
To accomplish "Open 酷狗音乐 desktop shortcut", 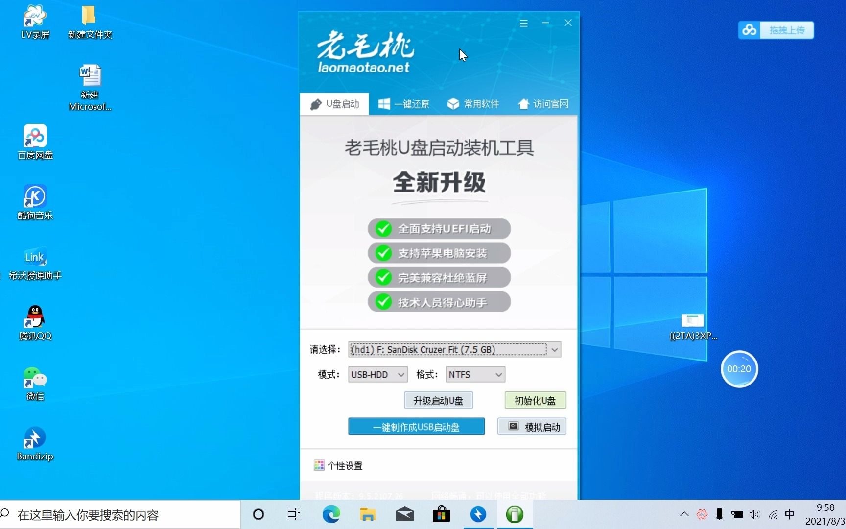I will point(35,202).
